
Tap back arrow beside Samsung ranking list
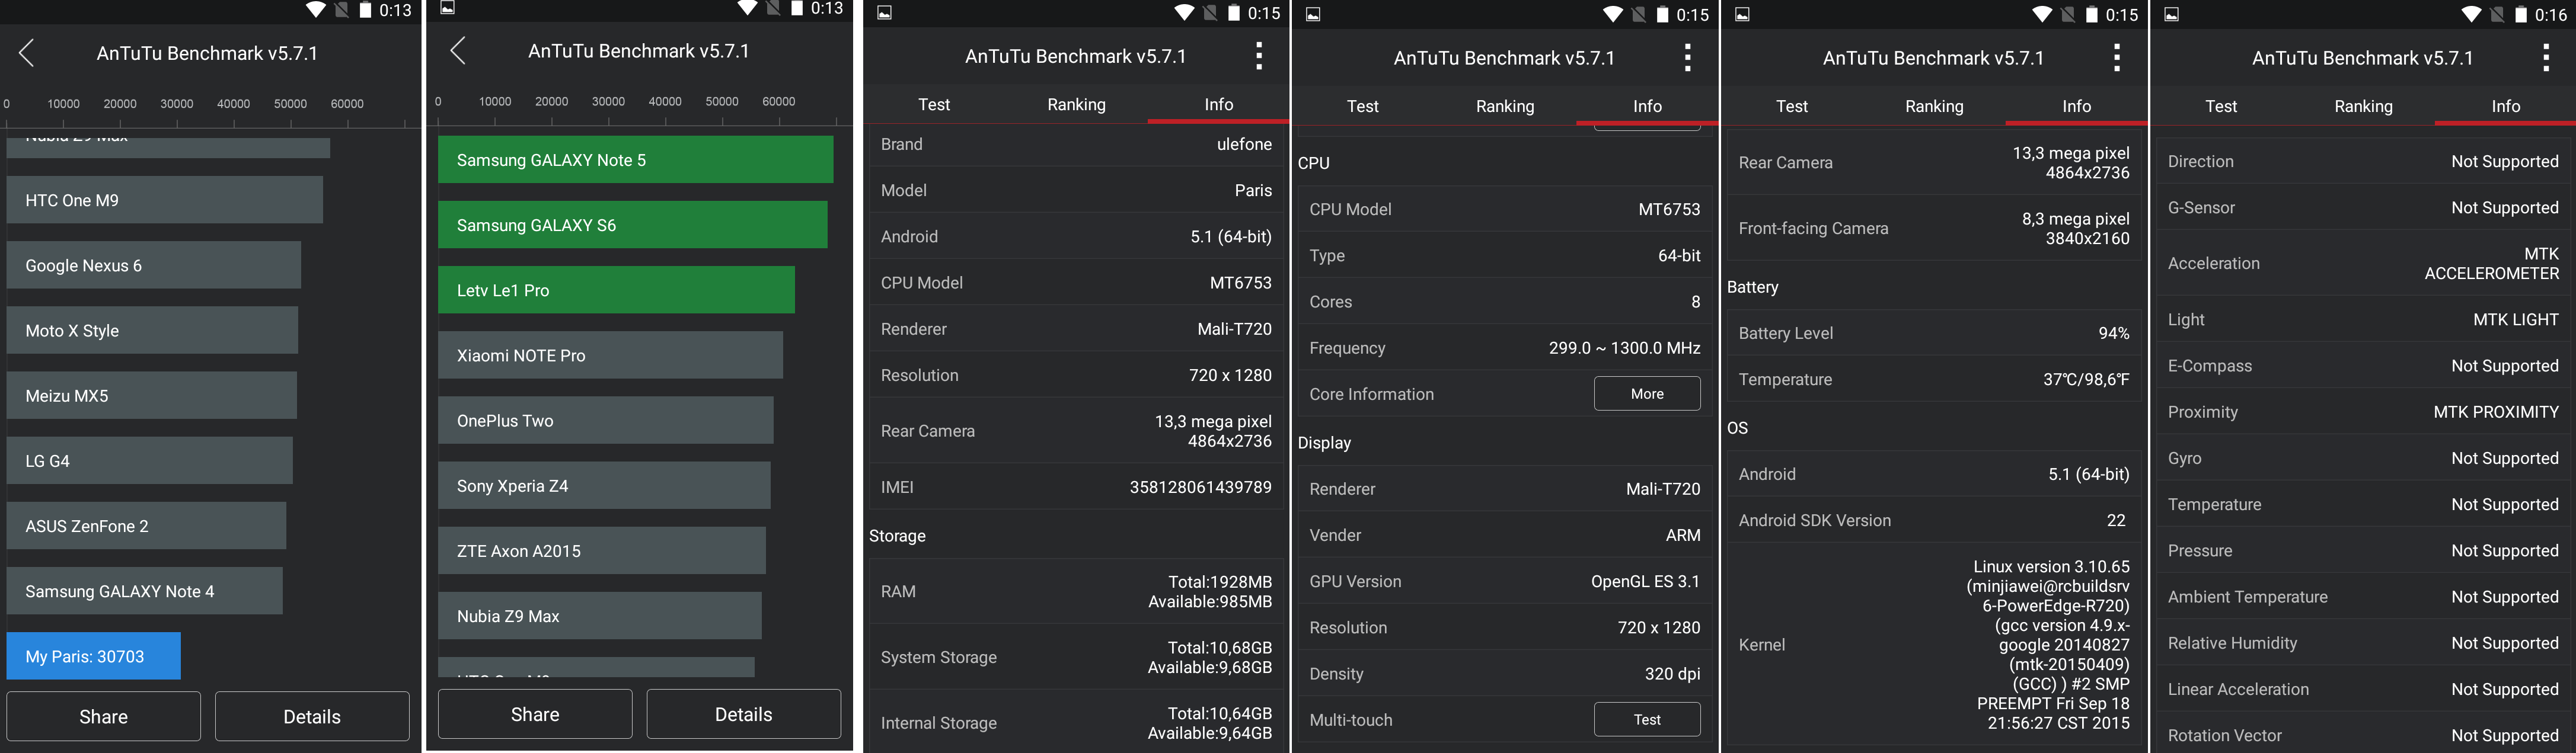coord(458,51)
